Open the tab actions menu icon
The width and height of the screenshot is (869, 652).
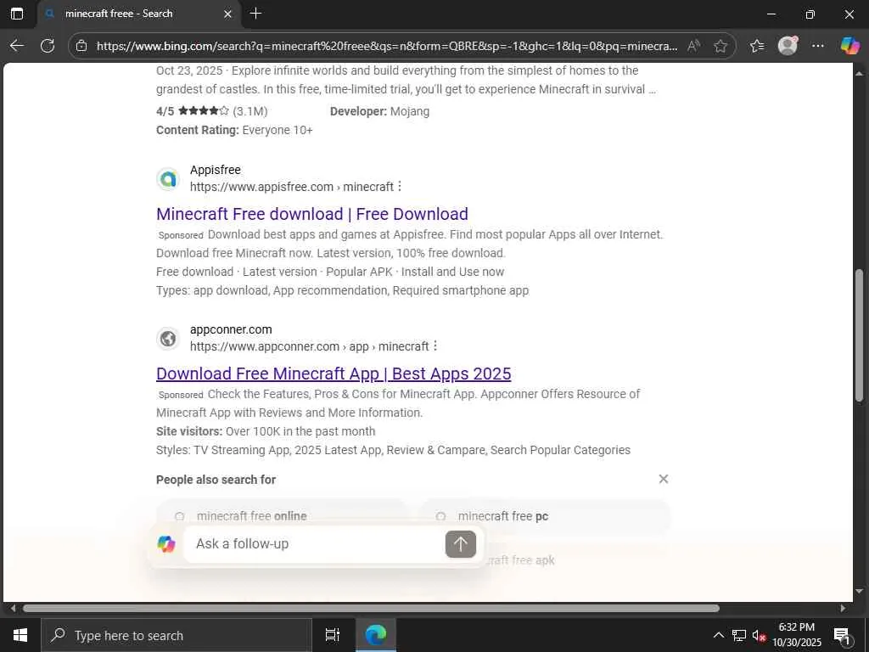pyautogui.click(x=17, y=14)
